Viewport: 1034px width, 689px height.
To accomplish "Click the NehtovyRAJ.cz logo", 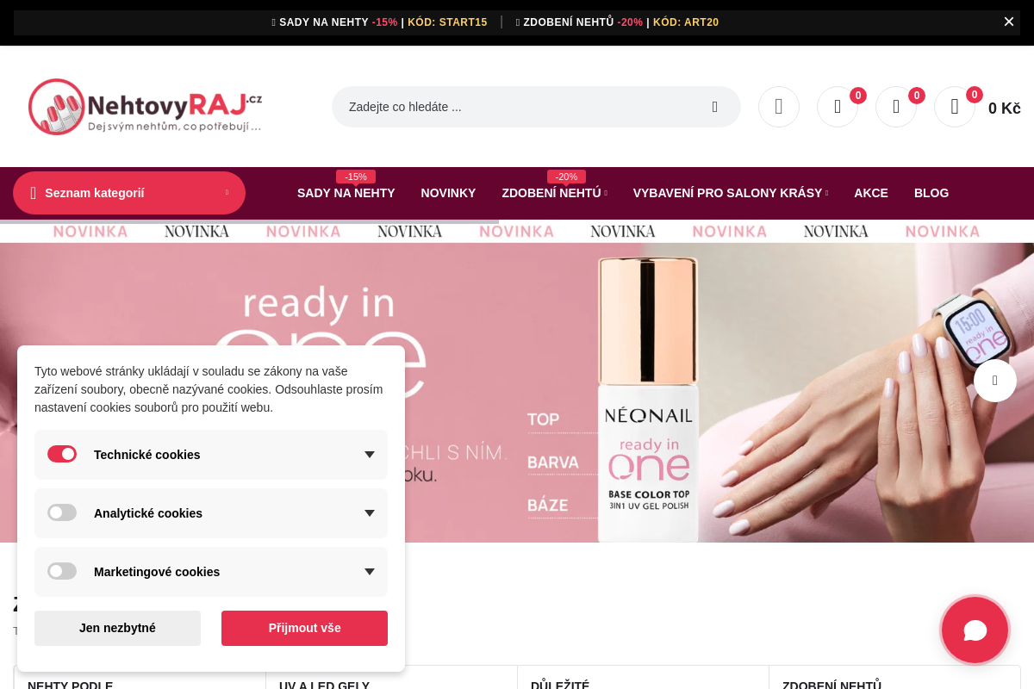I will (x=146, y=107).
